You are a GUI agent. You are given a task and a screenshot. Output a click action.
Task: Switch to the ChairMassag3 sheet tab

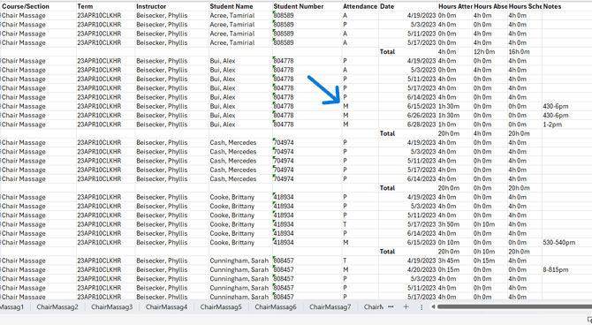(111, 306)
